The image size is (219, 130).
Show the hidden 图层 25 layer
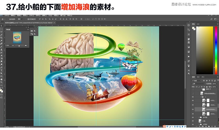[193, 89]
